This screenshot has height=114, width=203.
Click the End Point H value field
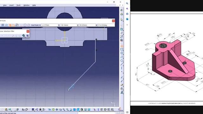(x=50, y=25)
